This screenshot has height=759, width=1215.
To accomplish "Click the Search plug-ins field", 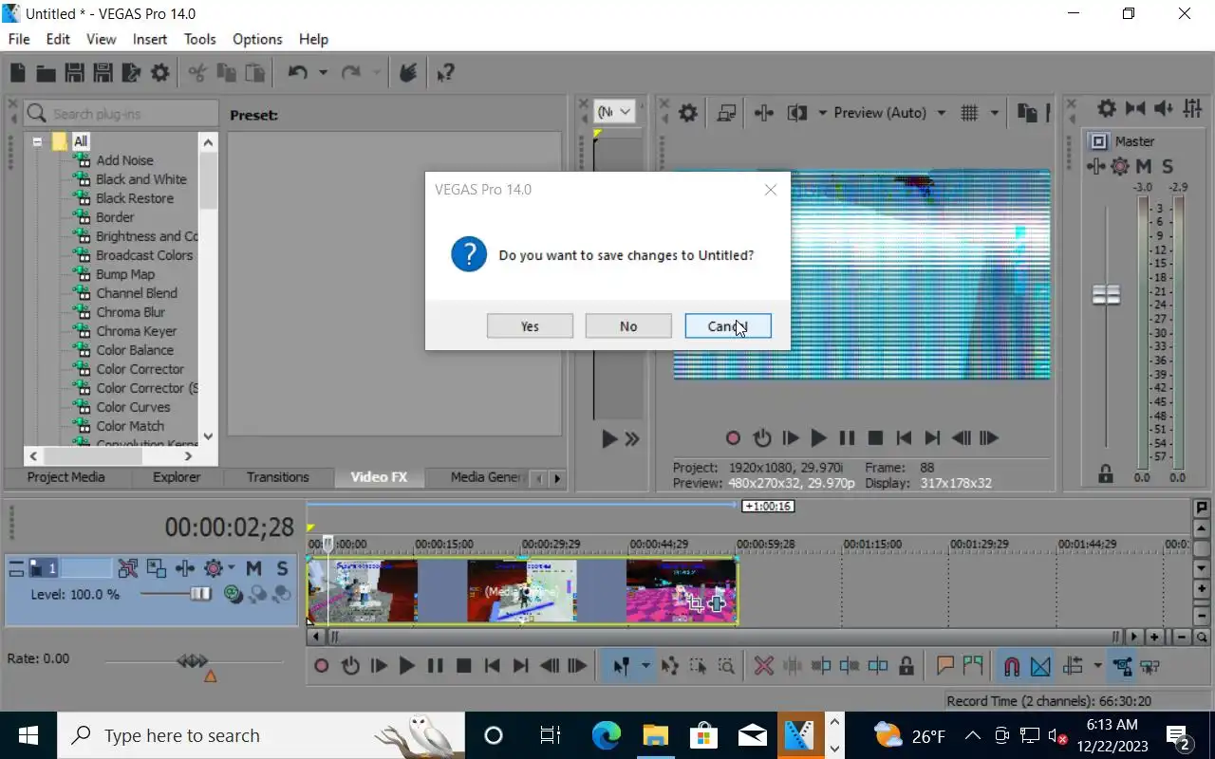I will tap(121, 114).
